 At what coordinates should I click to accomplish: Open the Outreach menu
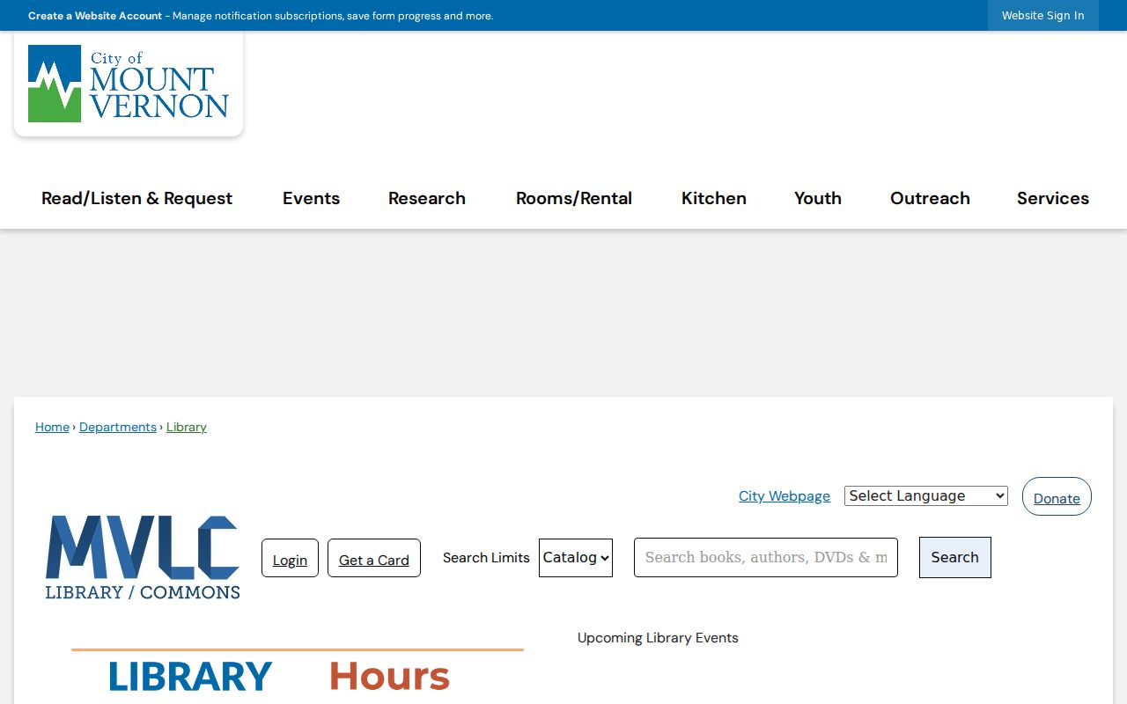[x=930, y=199]
